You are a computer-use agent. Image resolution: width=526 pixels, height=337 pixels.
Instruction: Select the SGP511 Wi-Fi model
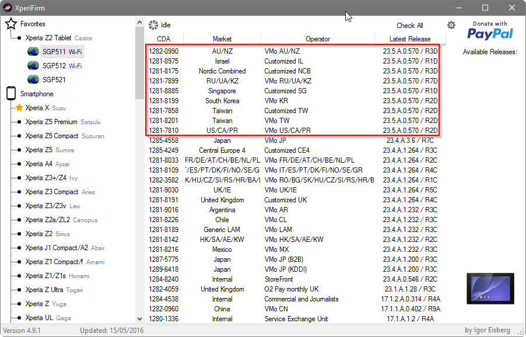coord(62,52)
